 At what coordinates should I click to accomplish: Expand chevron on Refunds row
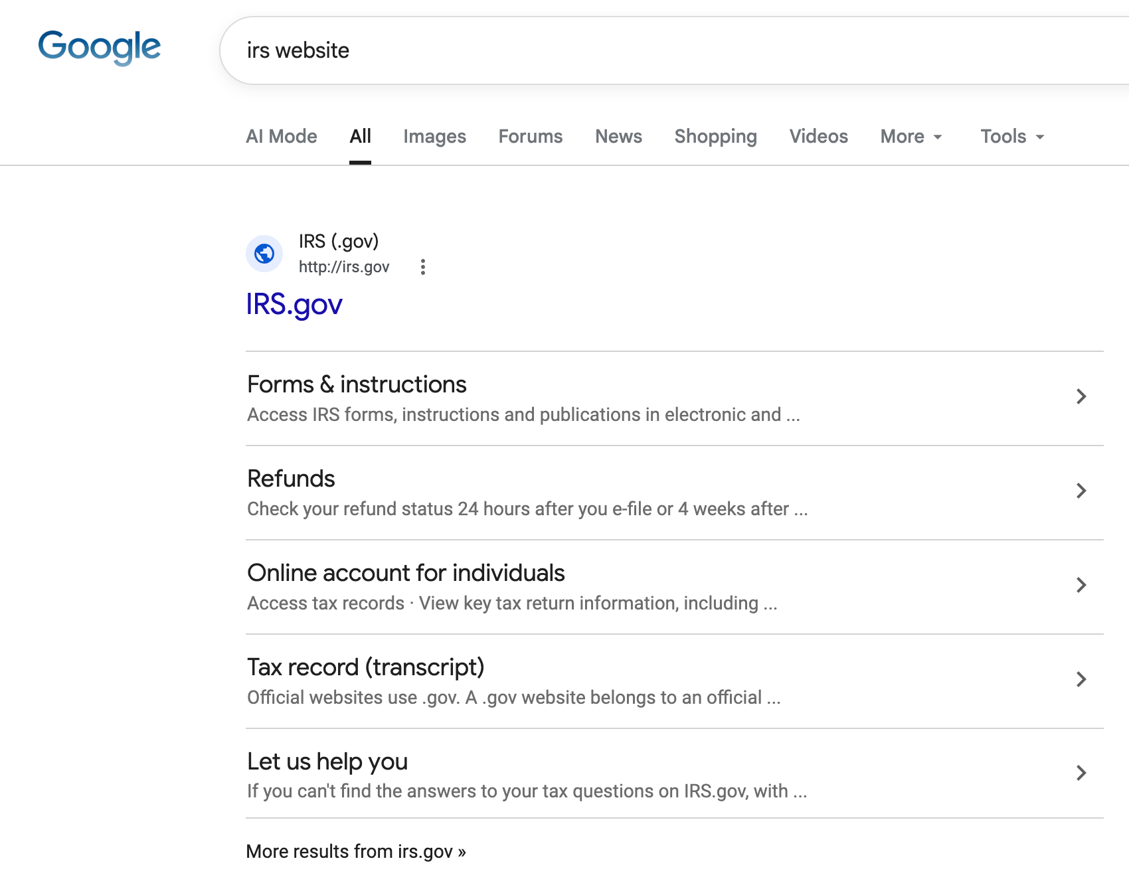[x=1081, y=491]
